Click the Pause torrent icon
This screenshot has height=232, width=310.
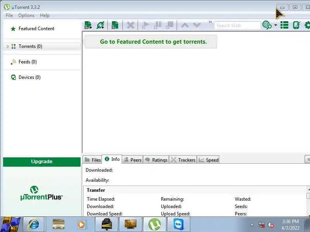click(x=158, y=25)
